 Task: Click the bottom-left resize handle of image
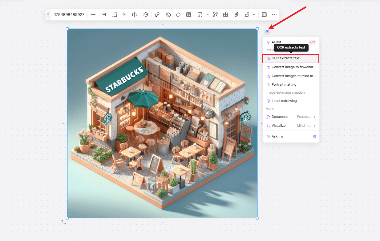click(x=67, y=218)
